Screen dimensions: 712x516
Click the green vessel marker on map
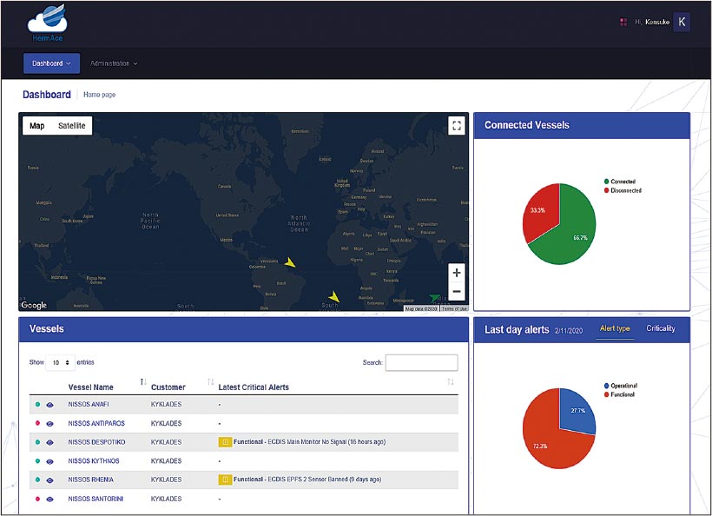(x=435, y=298)
